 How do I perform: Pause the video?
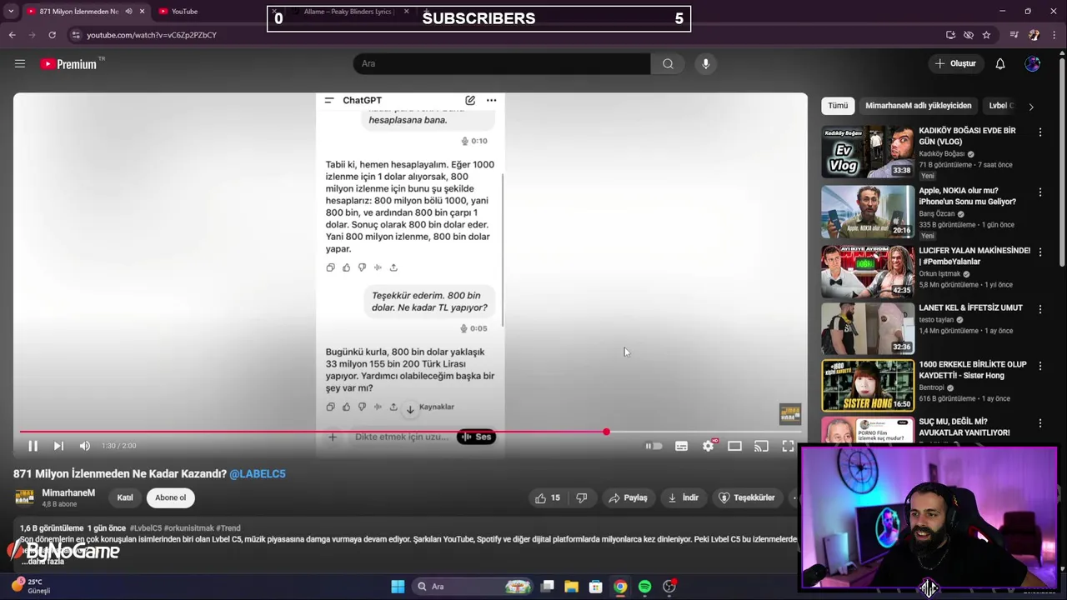click(x=33, y=446)
